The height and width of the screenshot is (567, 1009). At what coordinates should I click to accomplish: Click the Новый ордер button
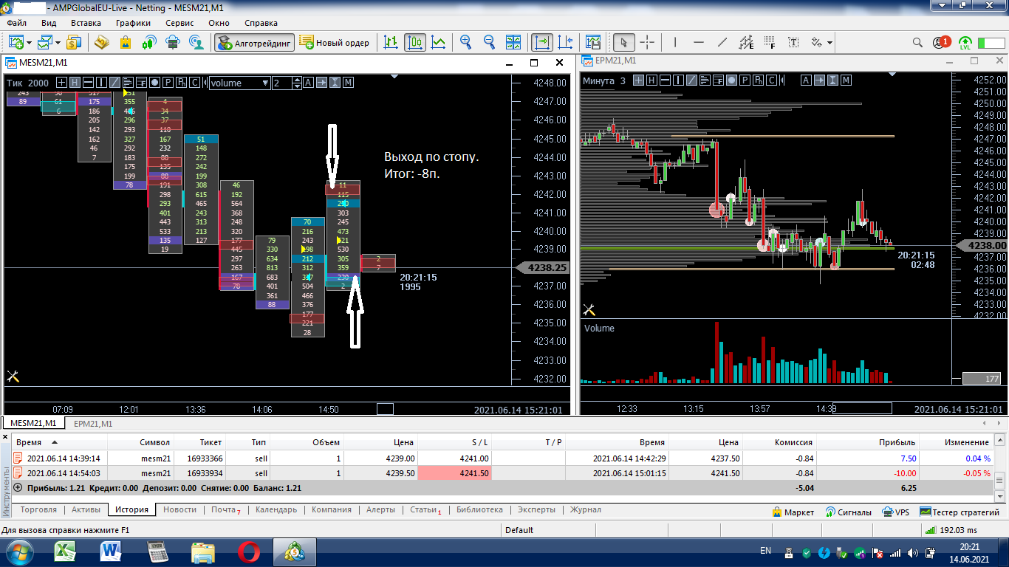335,42
